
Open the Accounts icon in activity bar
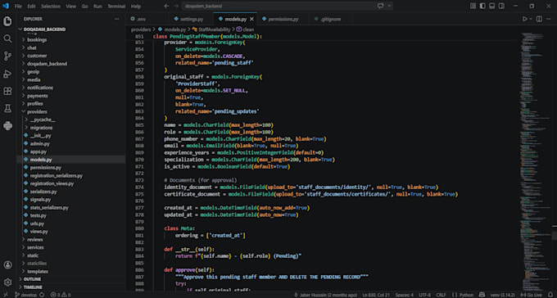[x=7, y=265]
